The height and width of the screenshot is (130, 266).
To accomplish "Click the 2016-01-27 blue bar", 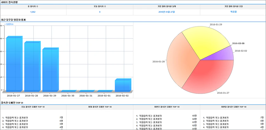I will click(14, 64).
